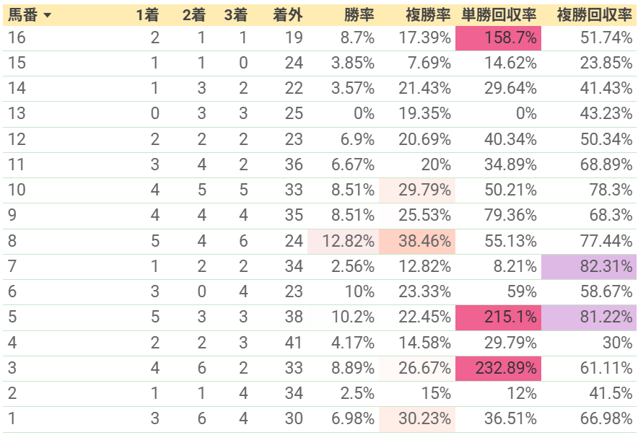Select the 1着 column header
Viewport: 638px width, 435px height.
tap(147, 15)
